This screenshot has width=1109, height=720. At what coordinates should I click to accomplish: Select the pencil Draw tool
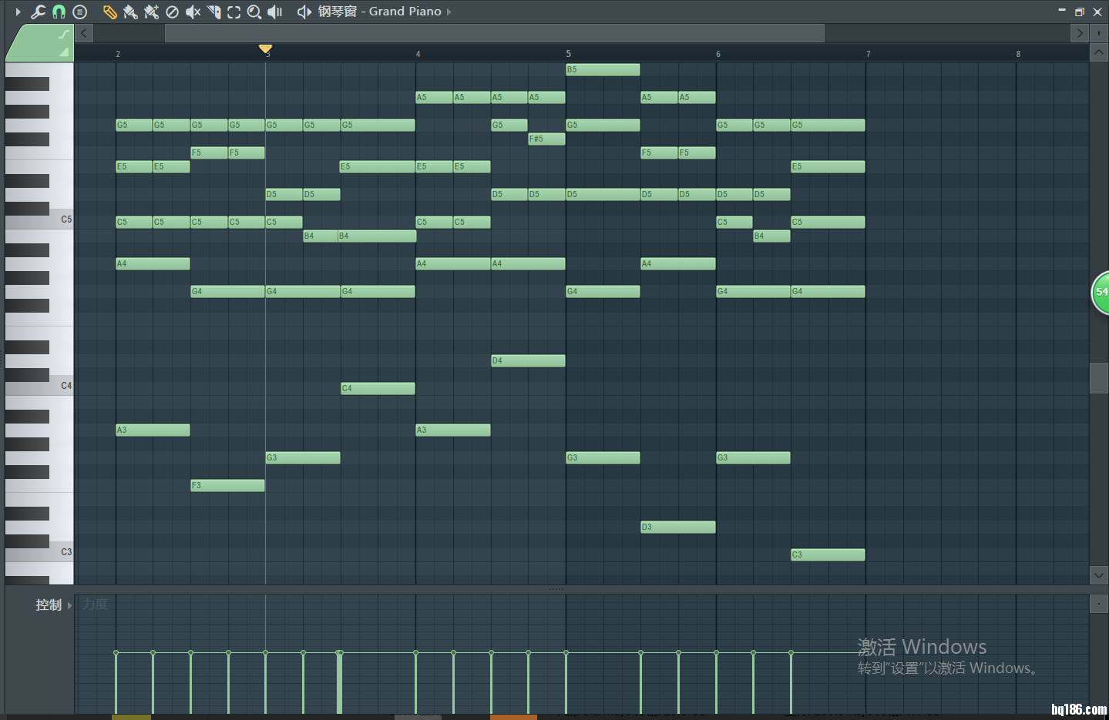click(110, 12)
